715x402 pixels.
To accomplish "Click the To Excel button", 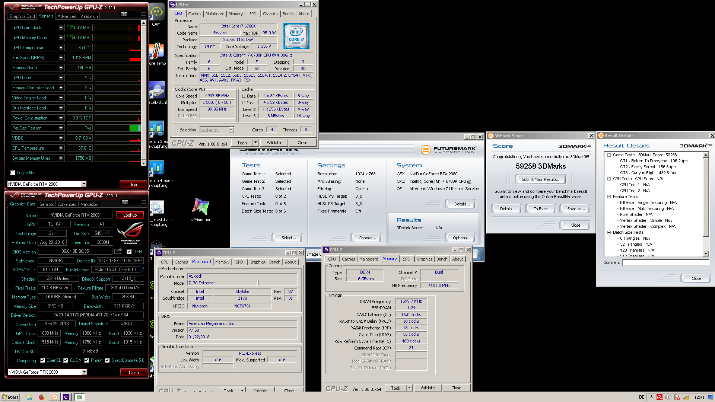I will [x=541, y=209].
